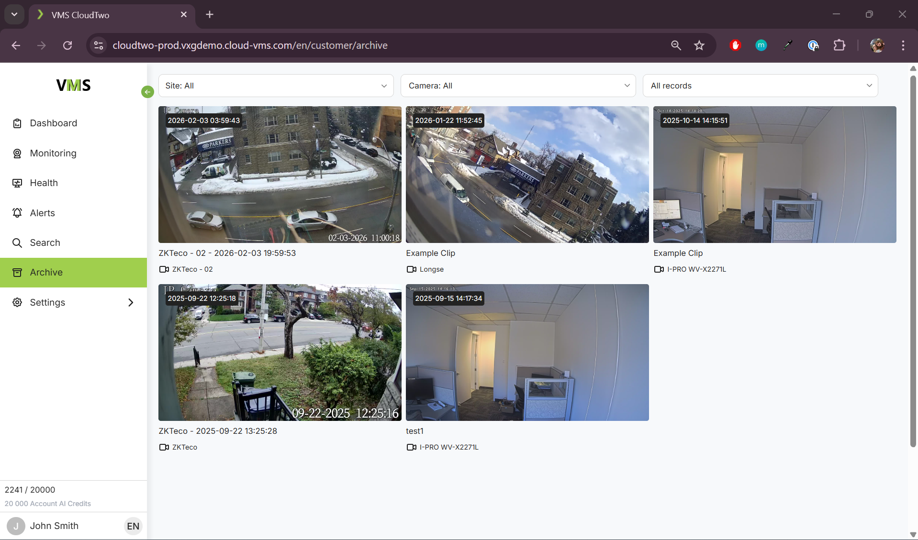Open the Camera: All dropdown

click(518, 86)
